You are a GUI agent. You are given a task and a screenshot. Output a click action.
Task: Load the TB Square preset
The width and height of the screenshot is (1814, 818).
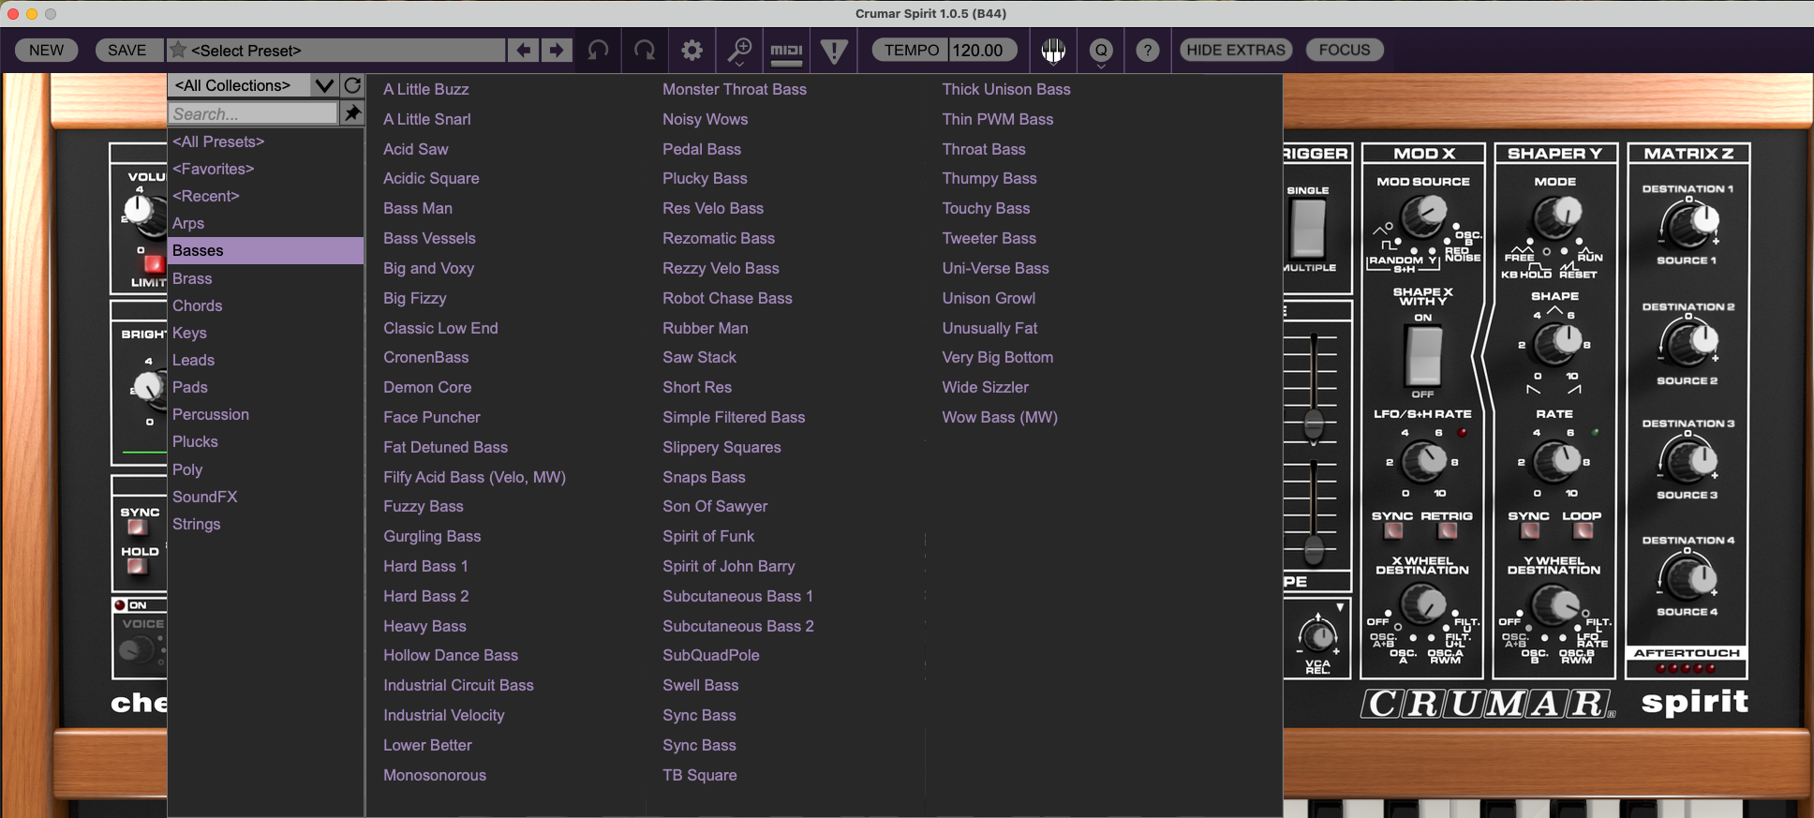click(700, 775)
